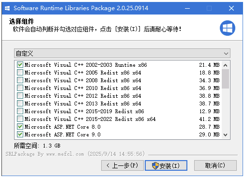Click the 21.4 MB size value
This screenshot has width=245, height=178.
(209, 65)
